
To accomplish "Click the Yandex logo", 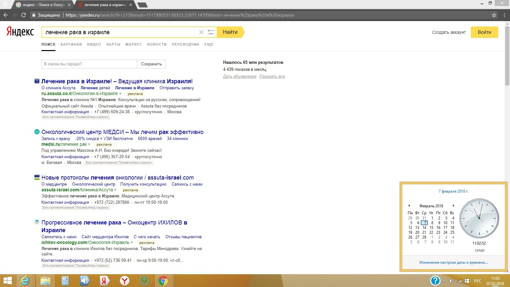I will point(20,32).
